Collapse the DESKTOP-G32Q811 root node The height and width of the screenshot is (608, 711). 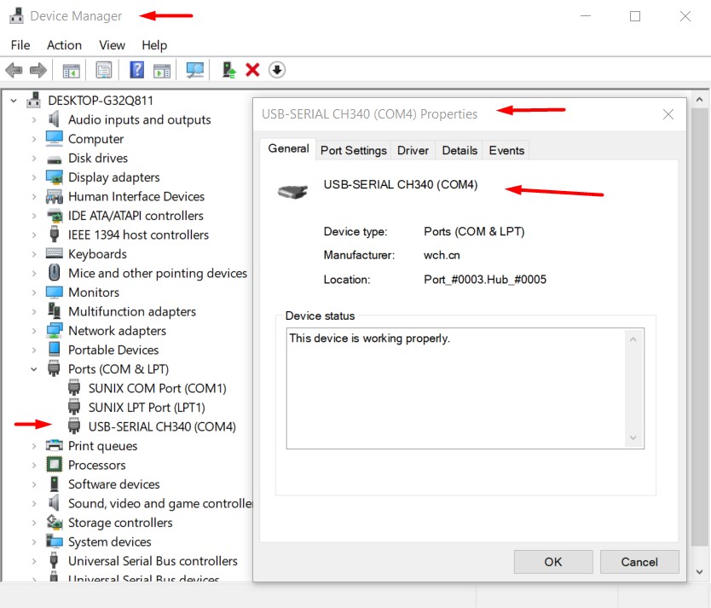(14, 101)
